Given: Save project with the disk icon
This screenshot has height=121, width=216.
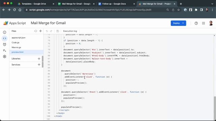Looking at the screenshot, I should coord(58,31).
